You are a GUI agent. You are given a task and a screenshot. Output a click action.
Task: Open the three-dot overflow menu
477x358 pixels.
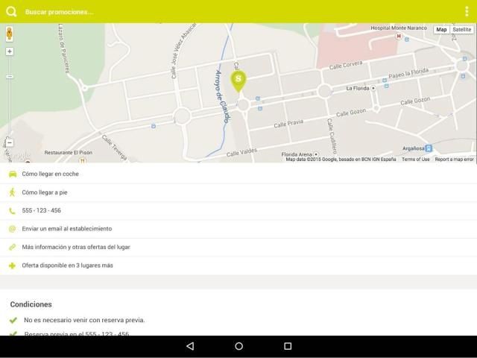tap(467, 11)
